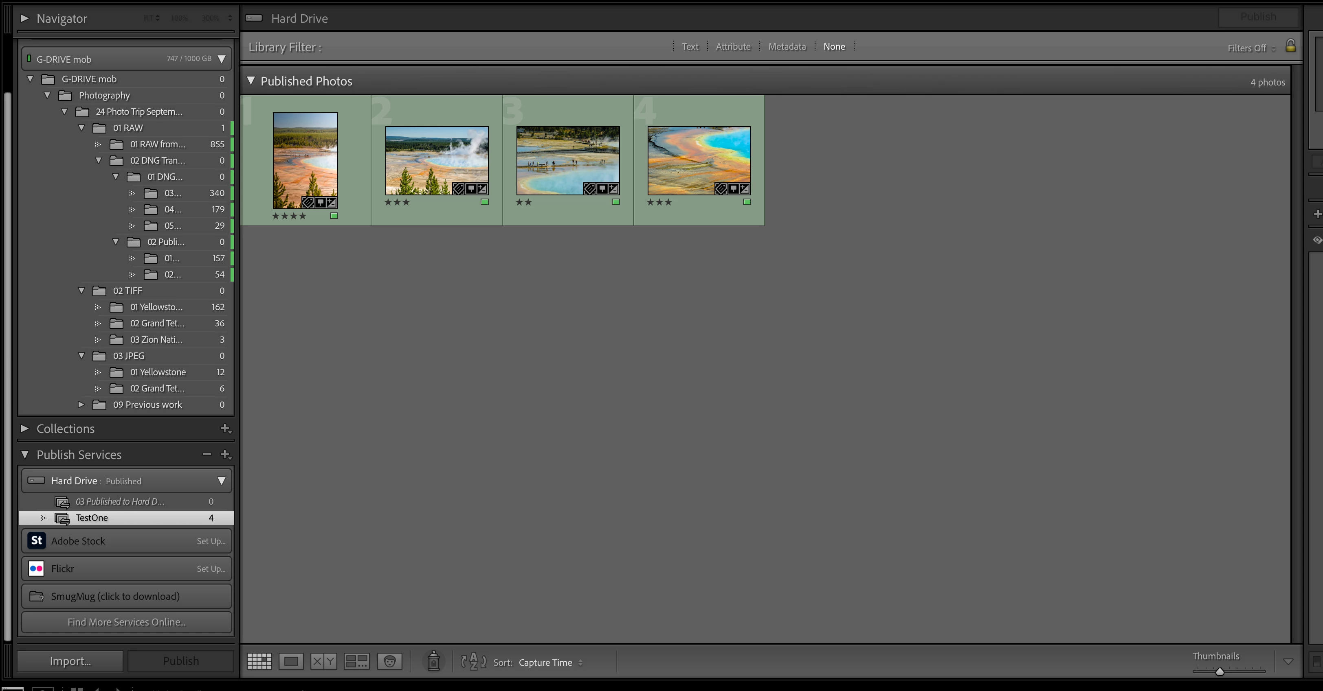Toggle the Library Filter lock icon

1290,46
